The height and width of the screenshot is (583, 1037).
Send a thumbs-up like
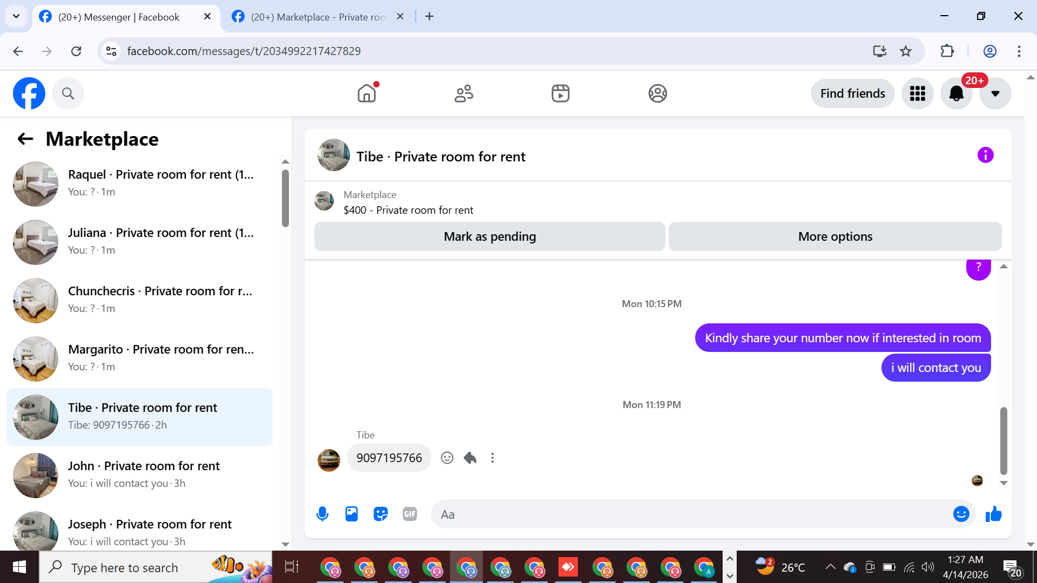[993, 514]
